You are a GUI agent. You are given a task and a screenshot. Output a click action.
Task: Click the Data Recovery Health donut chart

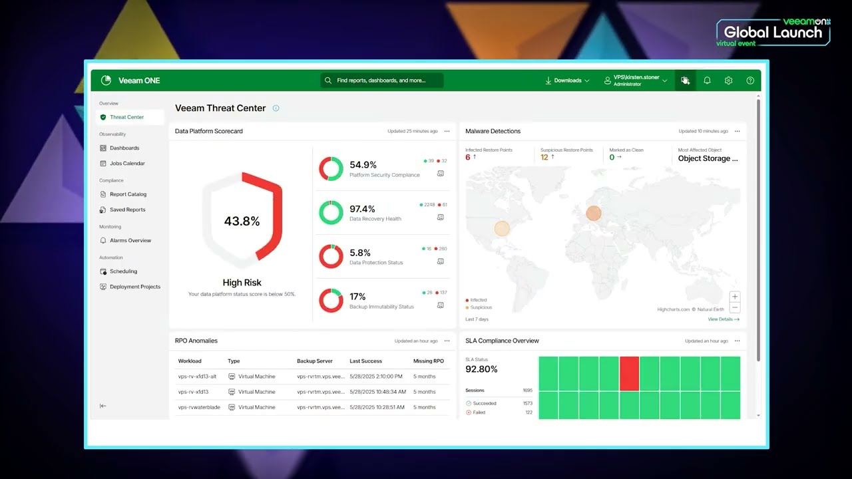tap(331, 212)
